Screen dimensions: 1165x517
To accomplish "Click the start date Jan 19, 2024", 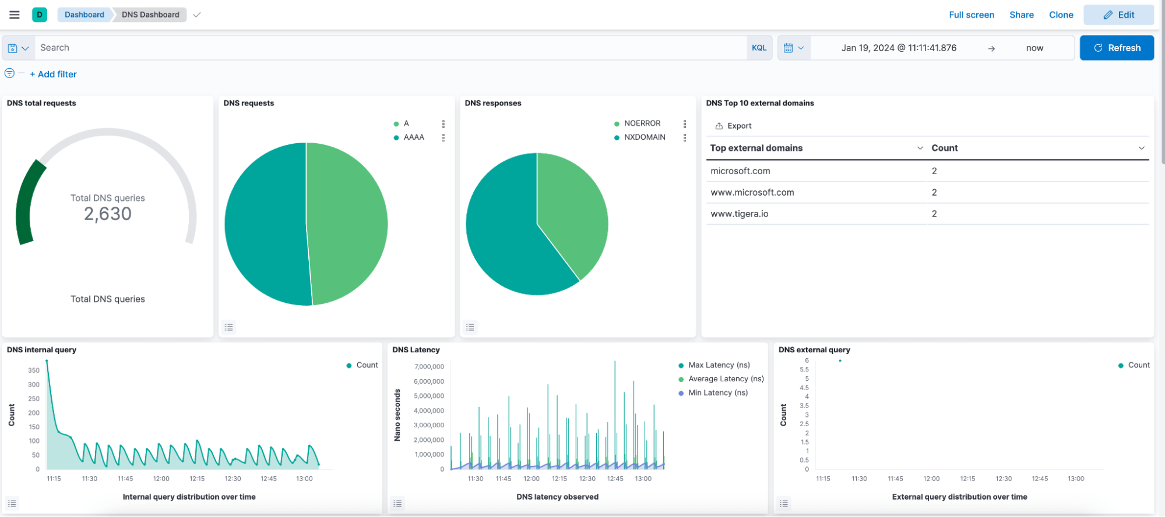I will click(x=899, y=48).
